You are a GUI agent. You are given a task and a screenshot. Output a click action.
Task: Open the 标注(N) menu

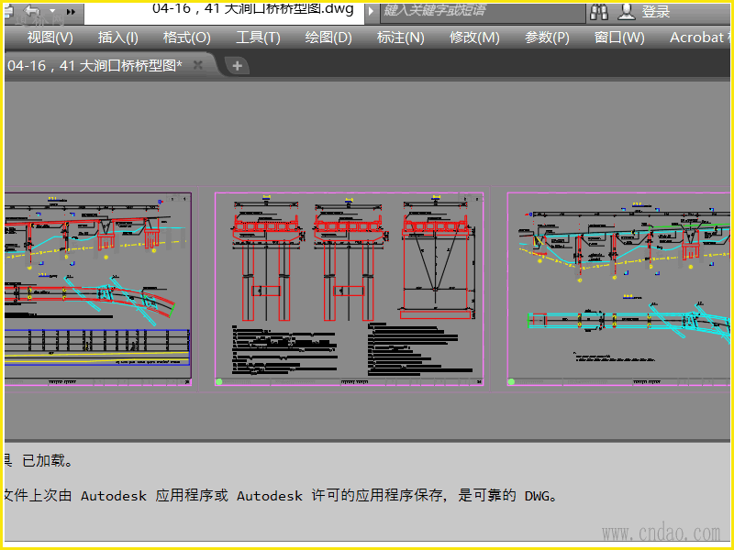click(400, 38)
